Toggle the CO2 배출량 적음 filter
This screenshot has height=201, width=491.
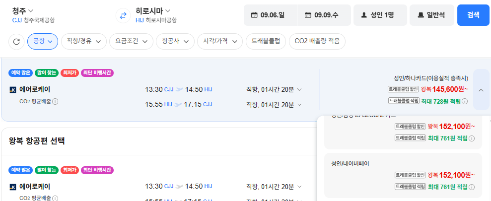pos(317,41)
